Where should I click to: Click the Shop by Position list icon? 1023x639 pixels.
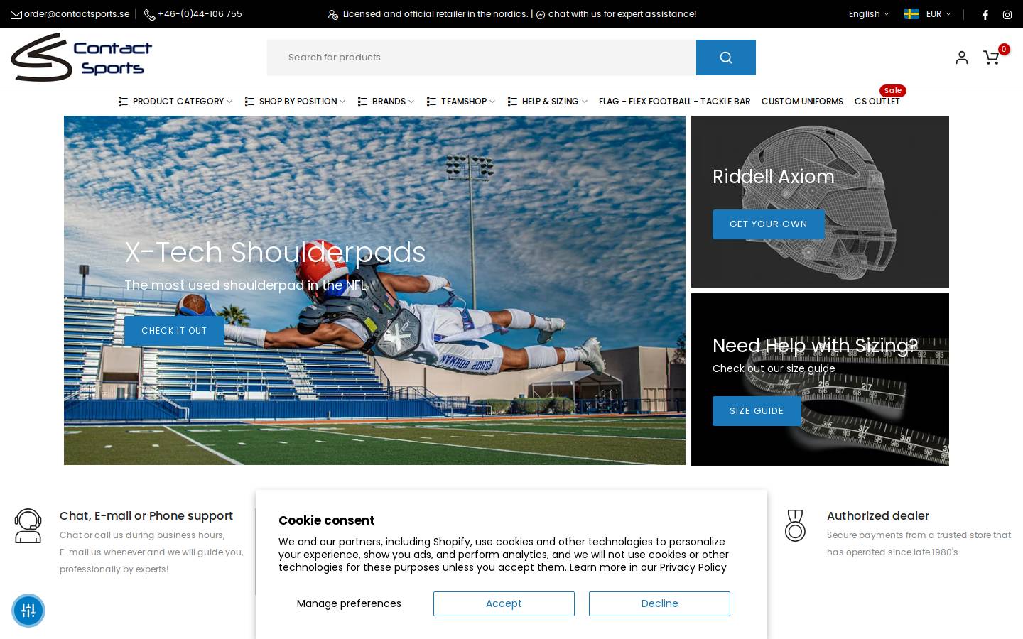point(249,102)
